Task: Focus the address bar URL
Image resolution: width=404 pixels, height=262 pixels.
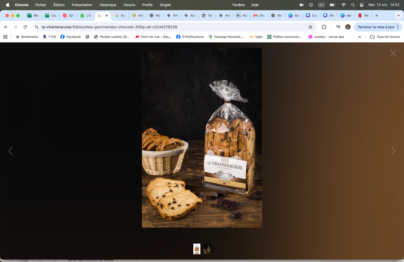Action: [x=109, y=27]
